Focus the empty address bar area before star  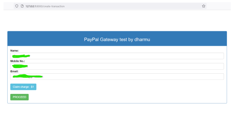[133, 6]
